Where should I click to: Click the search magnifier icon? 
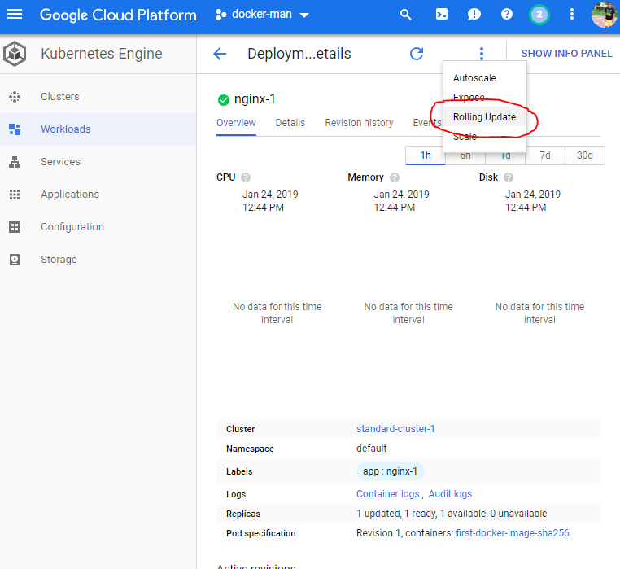pyautogui.click(x=405, y=15)
